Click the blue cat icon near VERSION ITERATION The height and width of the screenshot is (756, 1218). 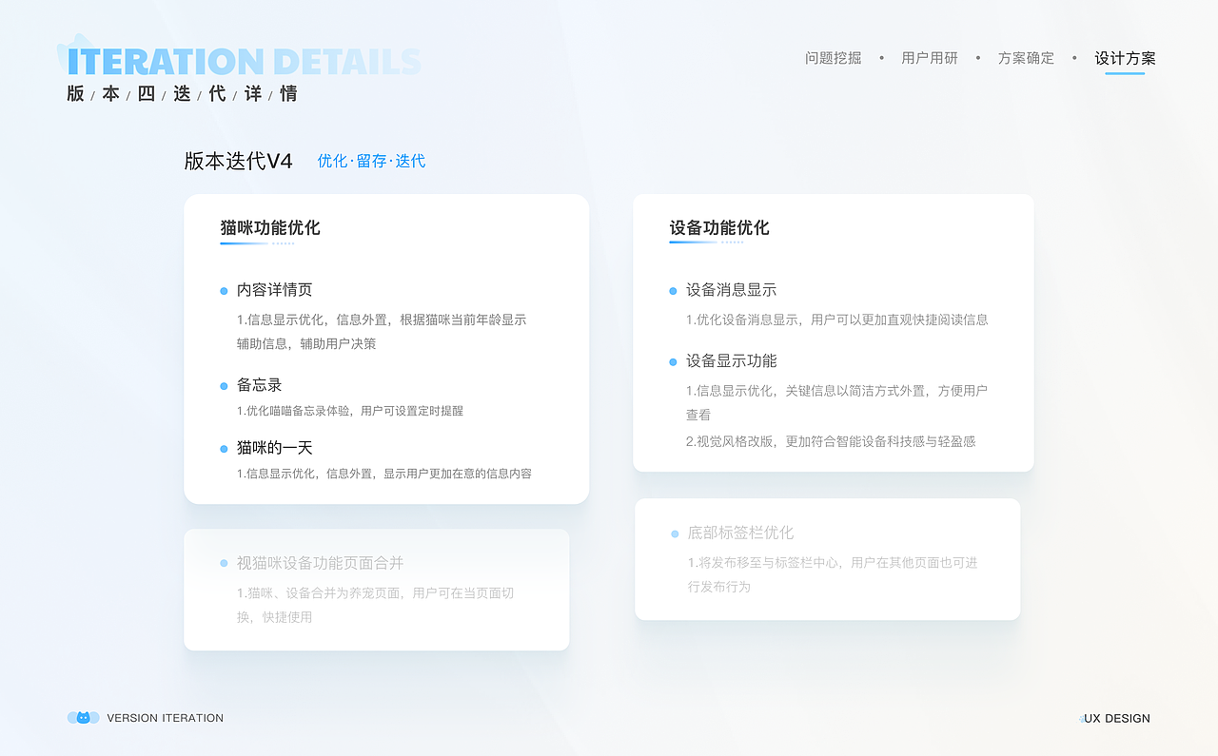[x=83, y=718]
